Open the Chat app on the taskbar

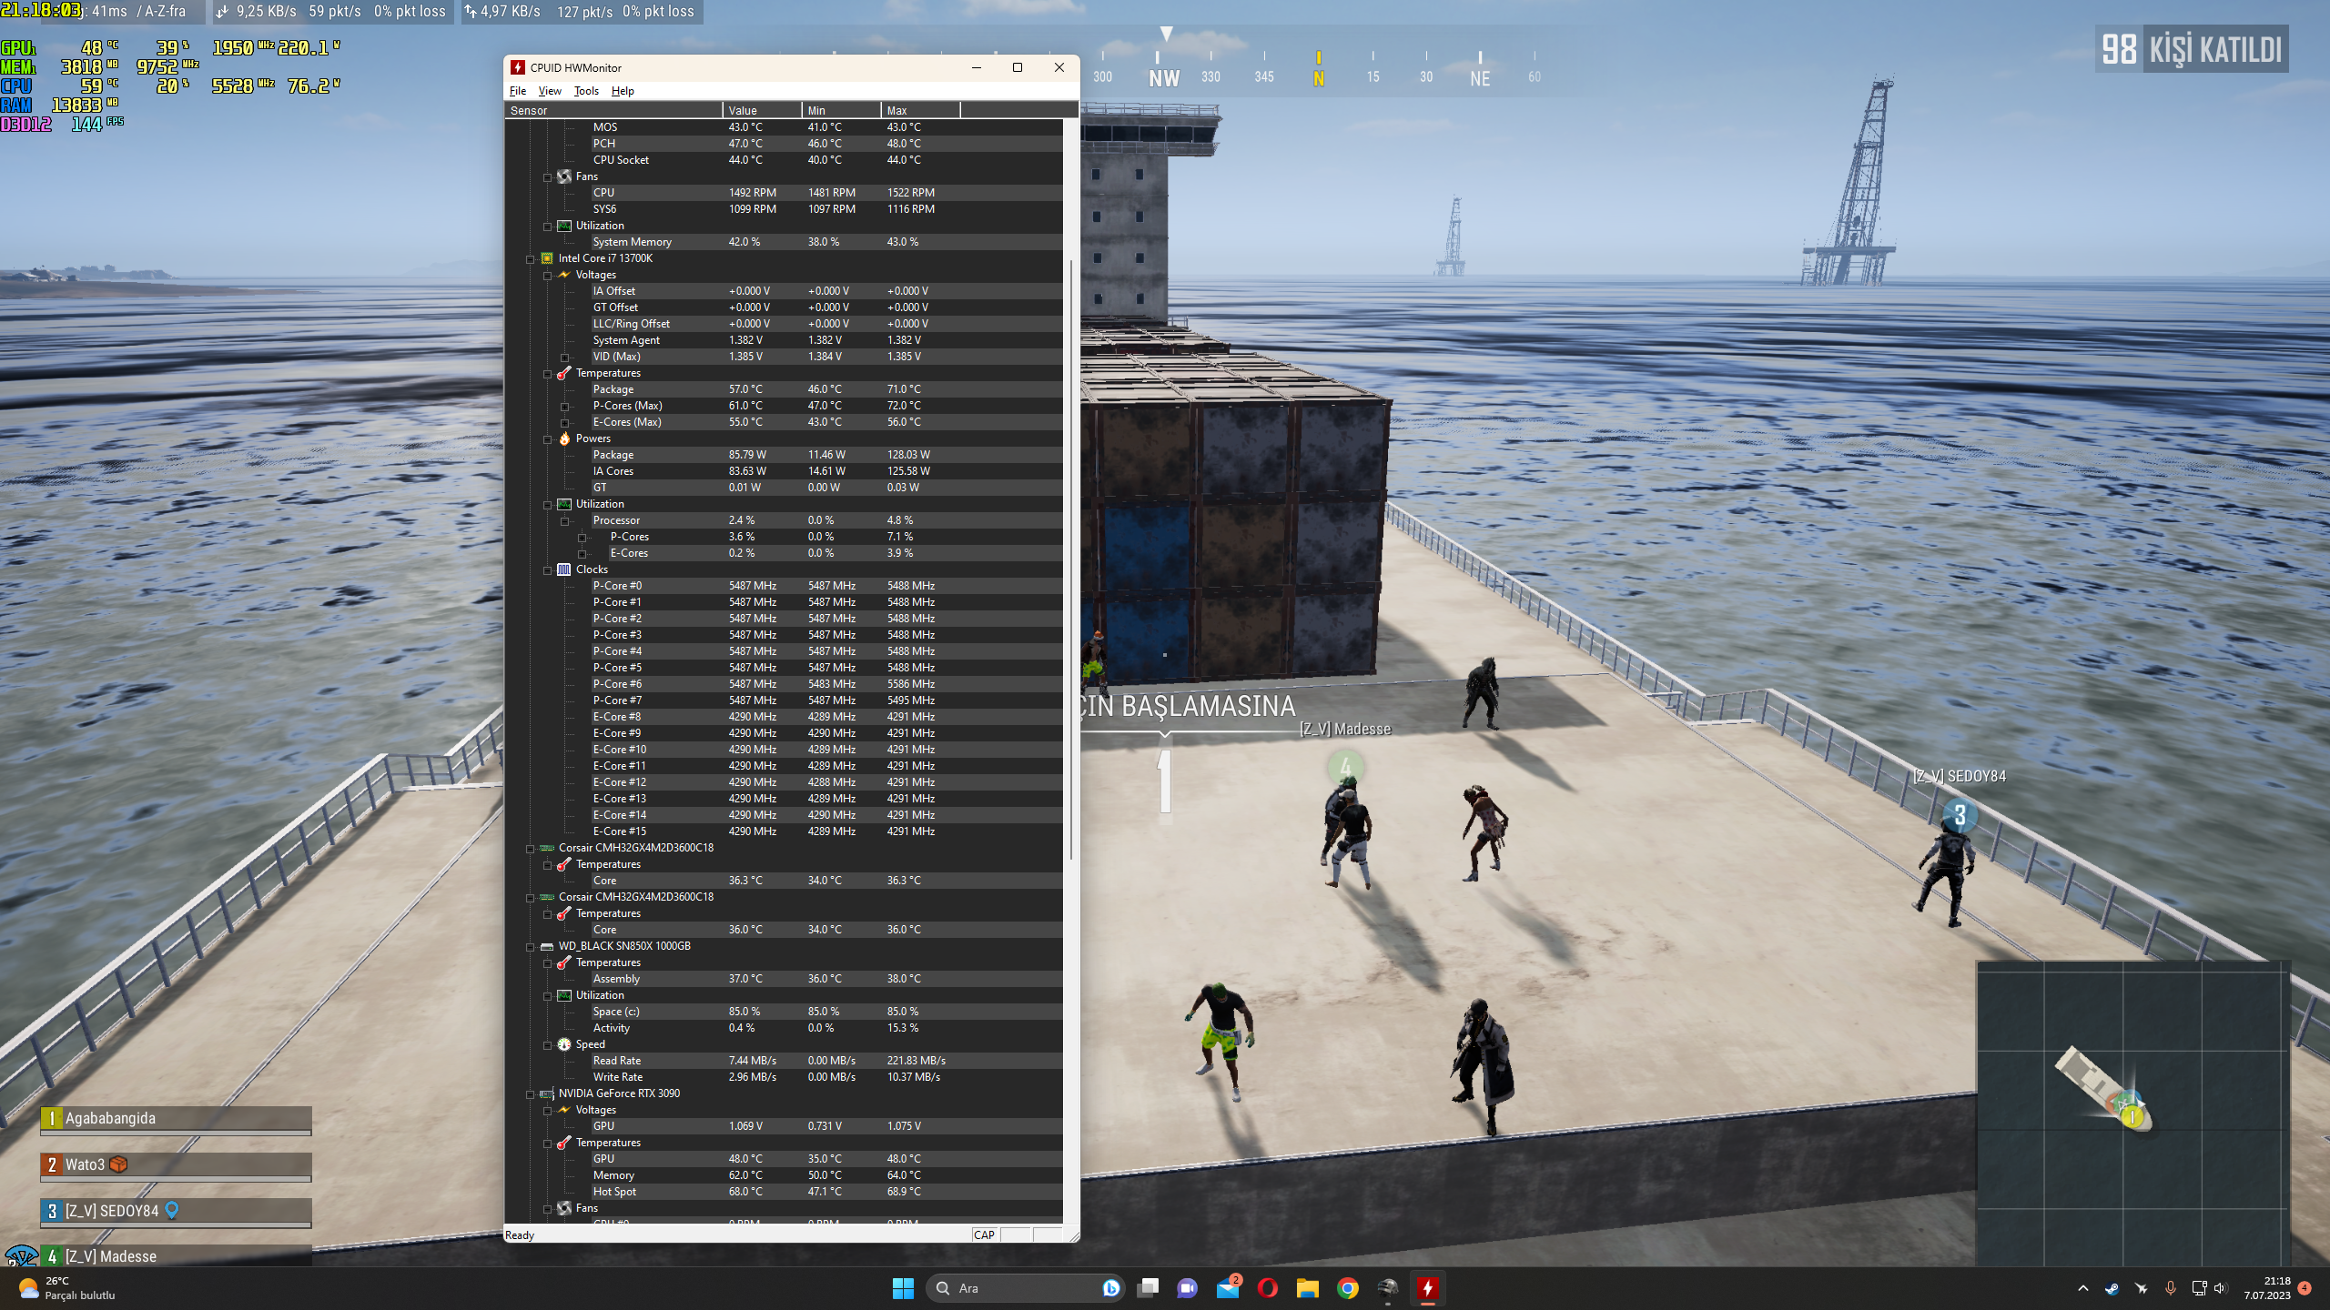pos(1188,1288)
